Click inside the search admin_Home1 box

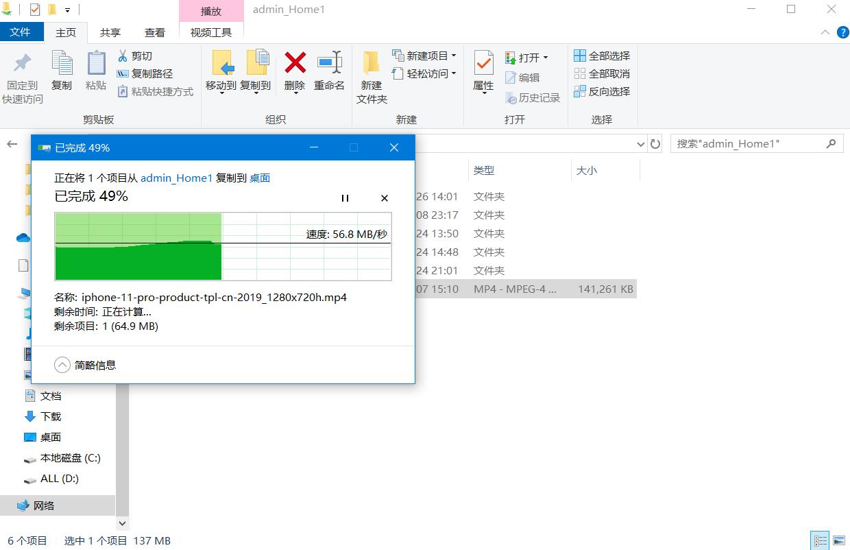(x=747, y=143)
